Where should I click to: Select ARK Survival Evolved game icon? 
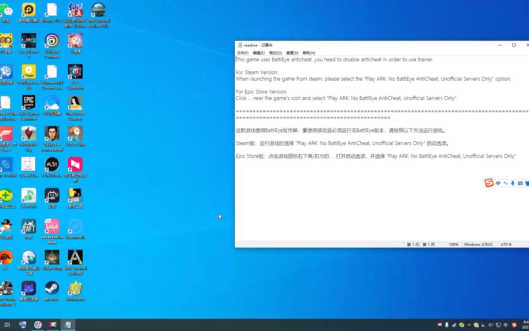(x=75, y=263)
